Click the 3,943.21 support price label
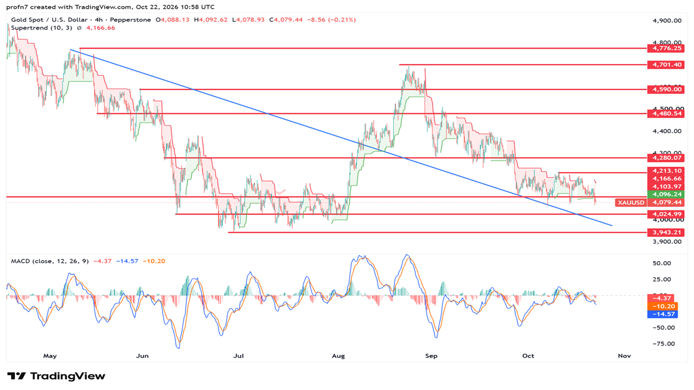The image size is (694, 390). coord(667,232)
